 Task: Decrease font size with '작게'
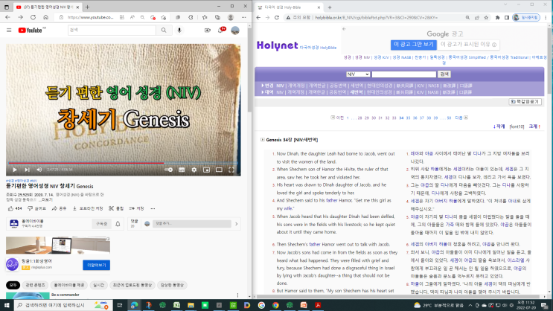[x=499, y=126]
